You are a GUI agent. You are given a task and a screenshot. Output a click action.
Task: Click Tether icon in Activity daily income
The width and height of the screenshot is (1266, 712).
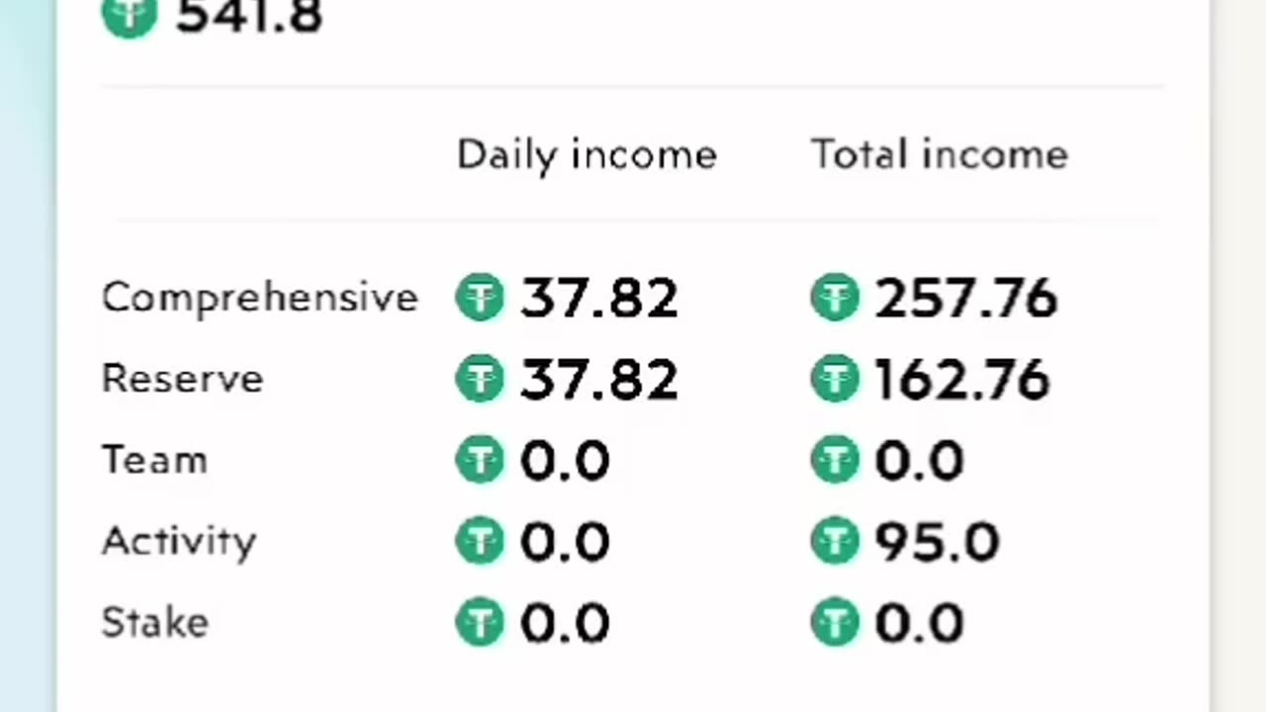[480, 541]
